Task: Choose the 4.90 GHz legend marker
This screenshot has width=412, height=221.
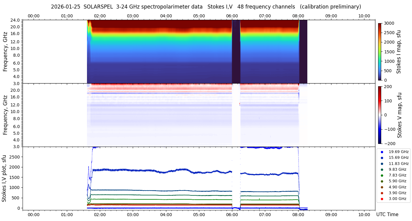Action: 382,187
